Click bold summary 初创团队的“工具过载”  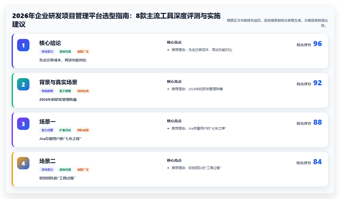pos(57,178)
